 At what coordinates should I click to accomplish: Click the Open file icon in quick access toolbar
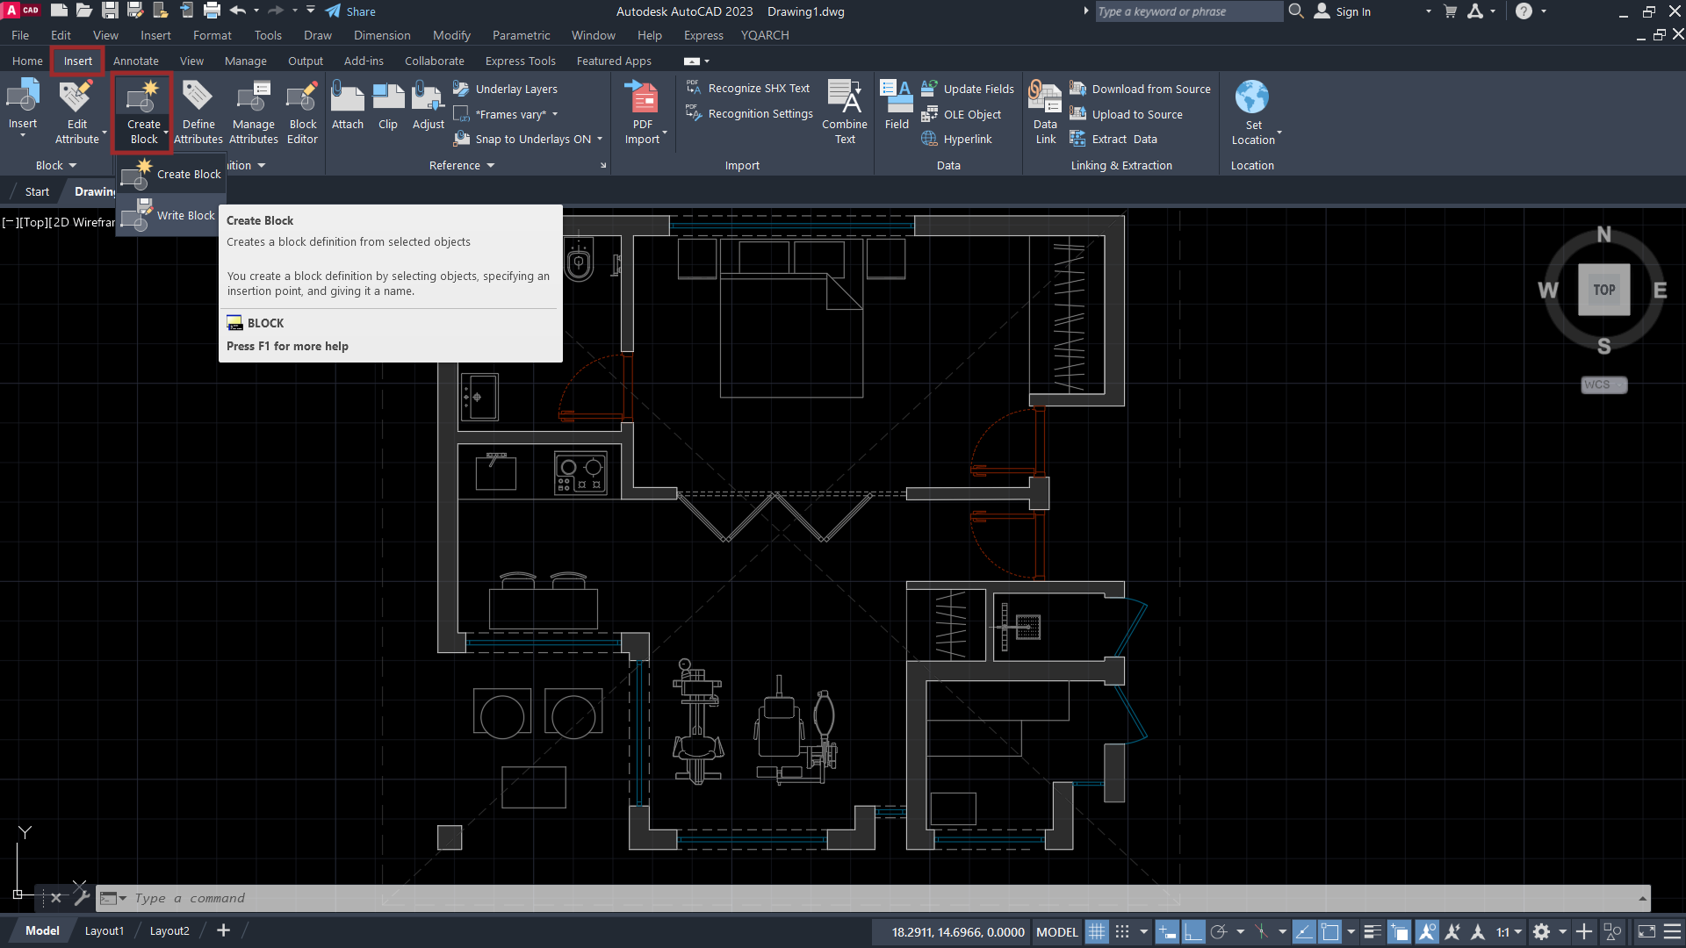(84, 11)
